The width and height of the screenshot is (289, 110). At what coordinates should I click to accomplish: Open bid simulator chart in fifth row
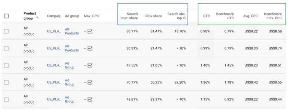(90, 99)
